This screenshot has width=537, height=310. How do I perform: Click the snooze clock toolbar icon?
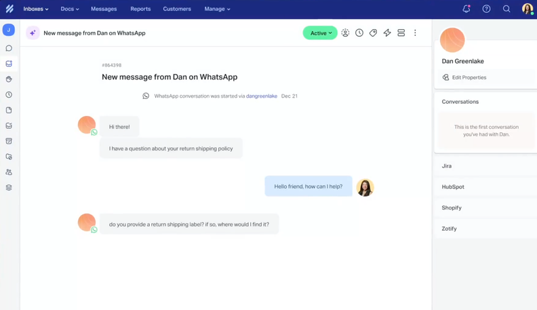pyautogui.click(x=359, y=33)
